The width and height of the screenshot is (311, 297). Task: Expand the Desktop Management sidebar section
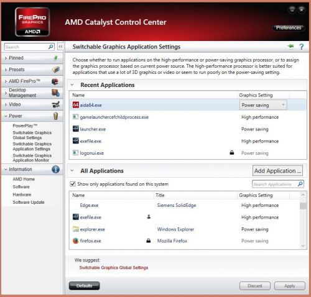tap(6, 93)
